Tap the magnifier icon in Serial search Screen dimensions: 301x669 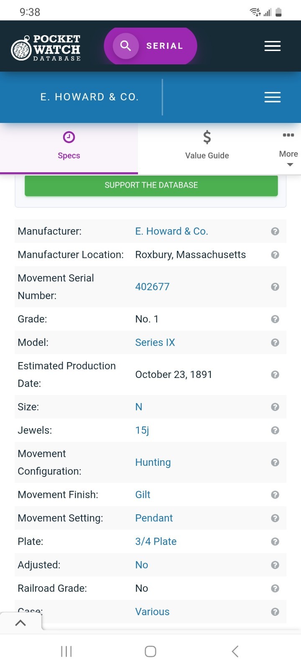click(x=125, y=46)
